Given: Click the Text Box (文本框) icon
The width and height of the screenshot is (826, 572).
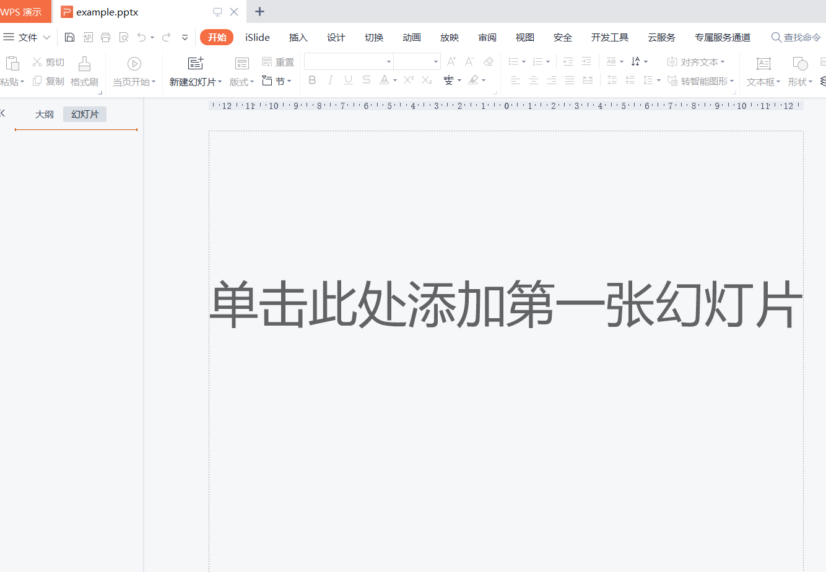Looking at the screenshot, I should click(x=763, y=63).
